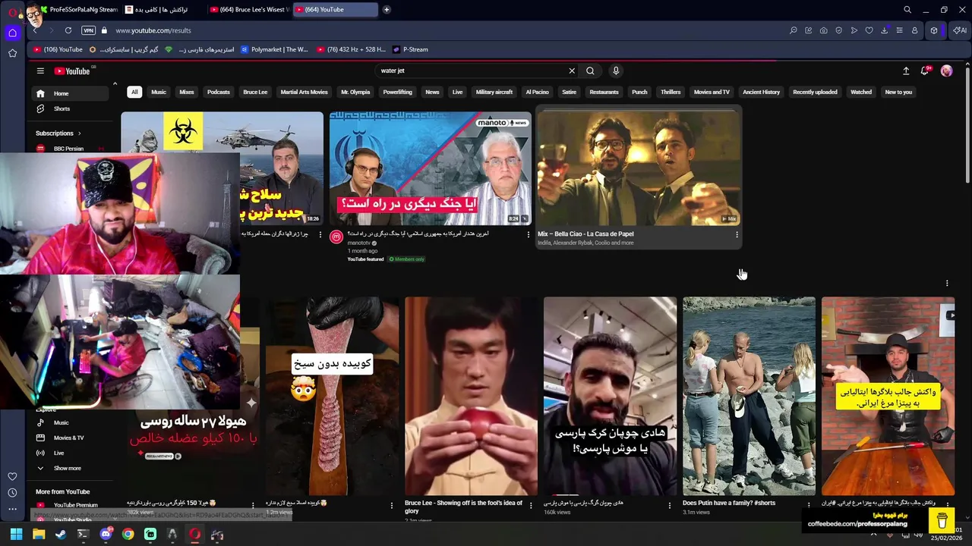The image size is (972, 546).
Task: Run the YouTube search magnifier button
Action: [590, 71]
